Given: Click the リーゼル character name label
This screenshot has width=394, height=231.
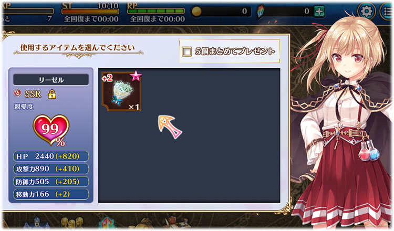Looking at the screenshot, I should coord(51,80).
